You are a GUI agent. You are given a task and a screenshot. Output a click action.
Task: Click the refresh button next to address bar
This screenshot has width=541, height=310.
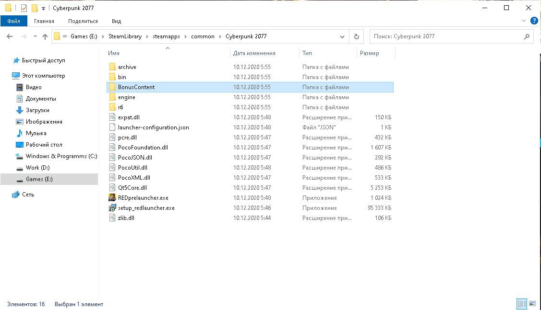(356, 36)
